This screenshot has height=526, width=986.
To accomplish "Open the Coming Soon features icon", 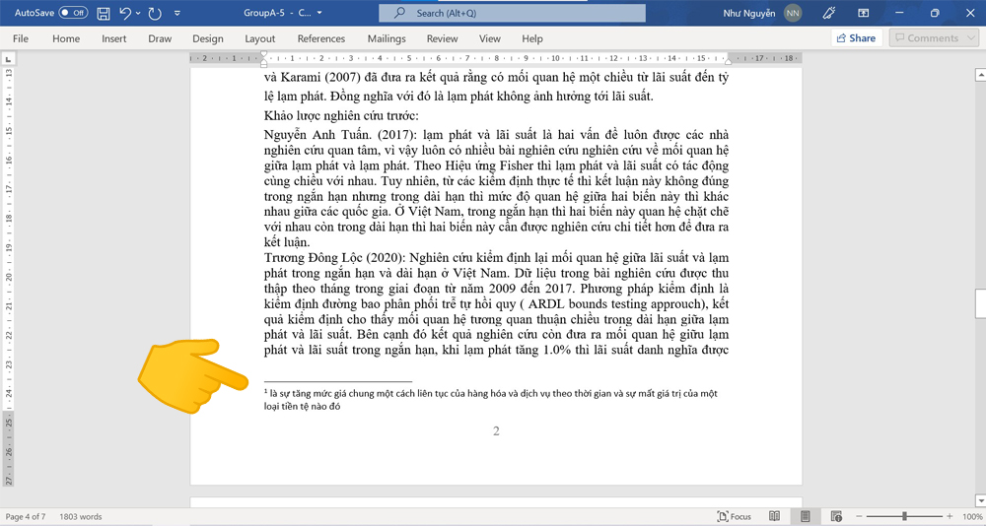I will click(x=830, y=13).
